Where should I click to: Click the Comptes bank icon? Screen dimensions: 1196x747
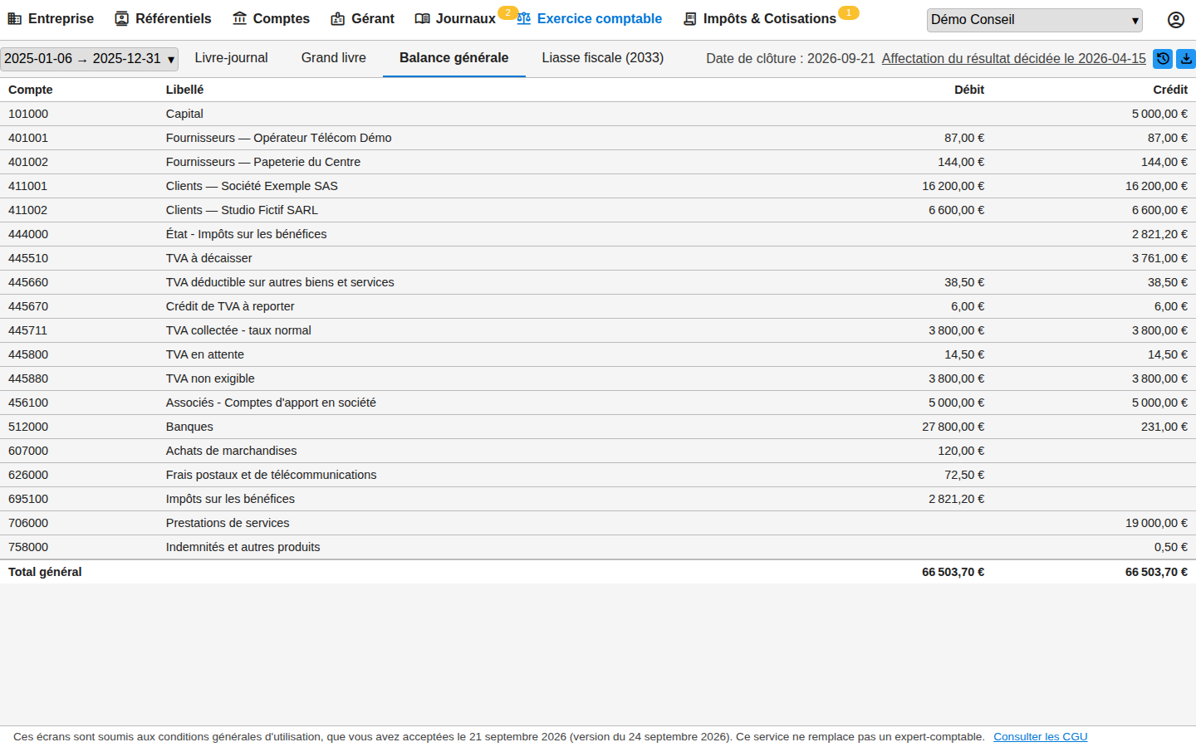tap(239, 18)
